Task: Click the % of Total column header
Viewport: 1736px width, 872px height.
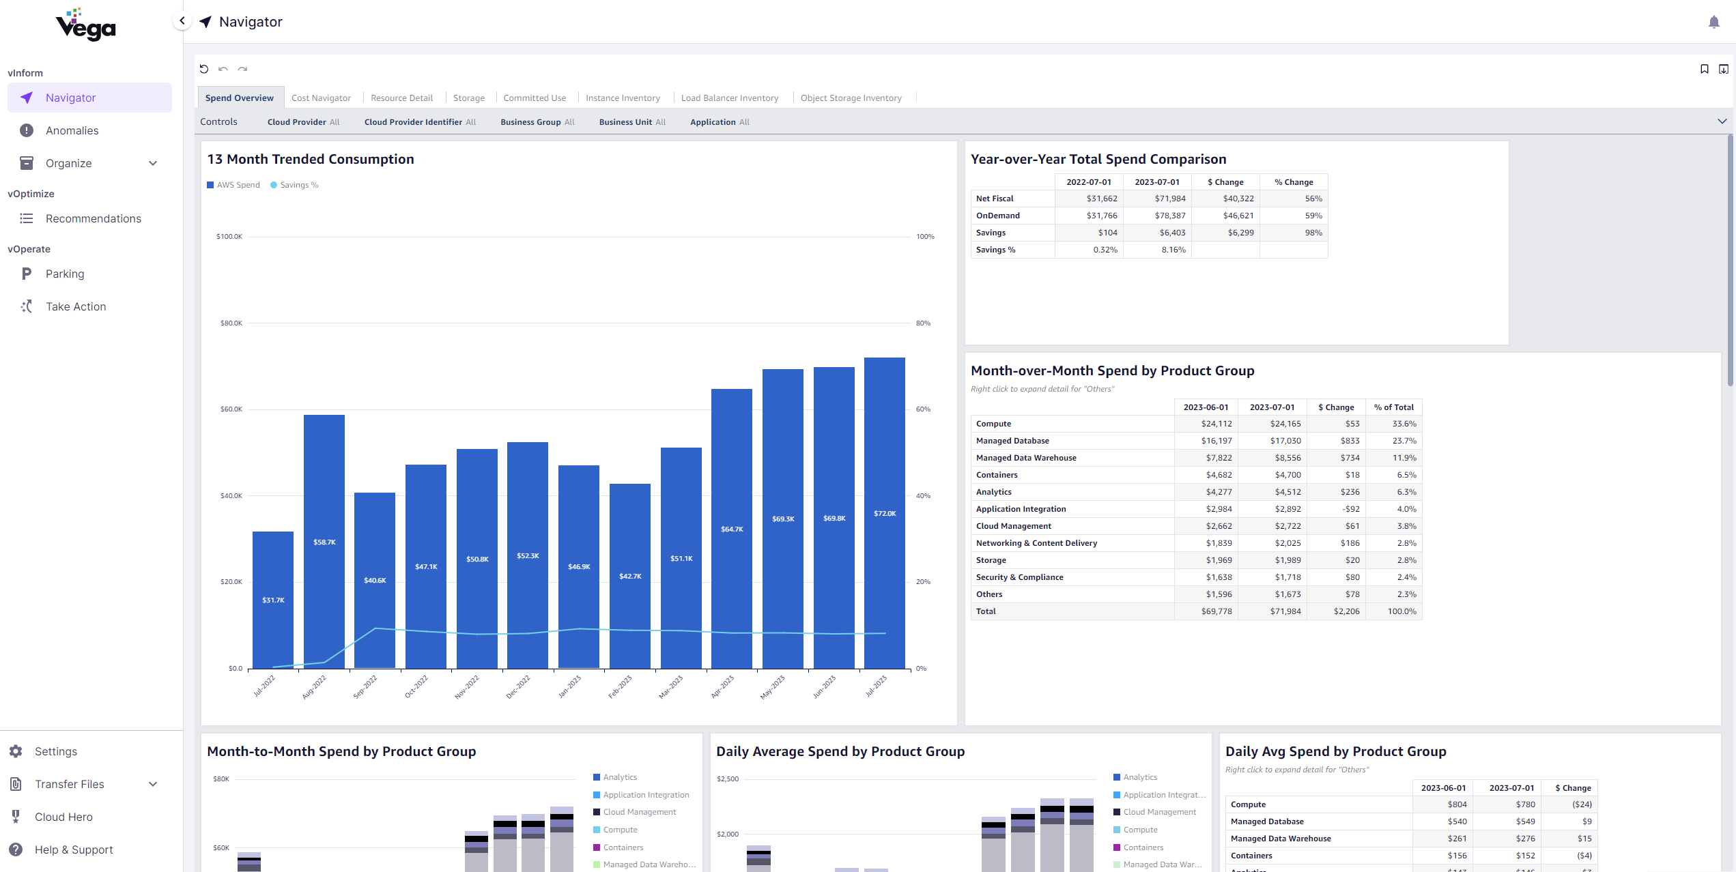Action: coord(1394,407)
